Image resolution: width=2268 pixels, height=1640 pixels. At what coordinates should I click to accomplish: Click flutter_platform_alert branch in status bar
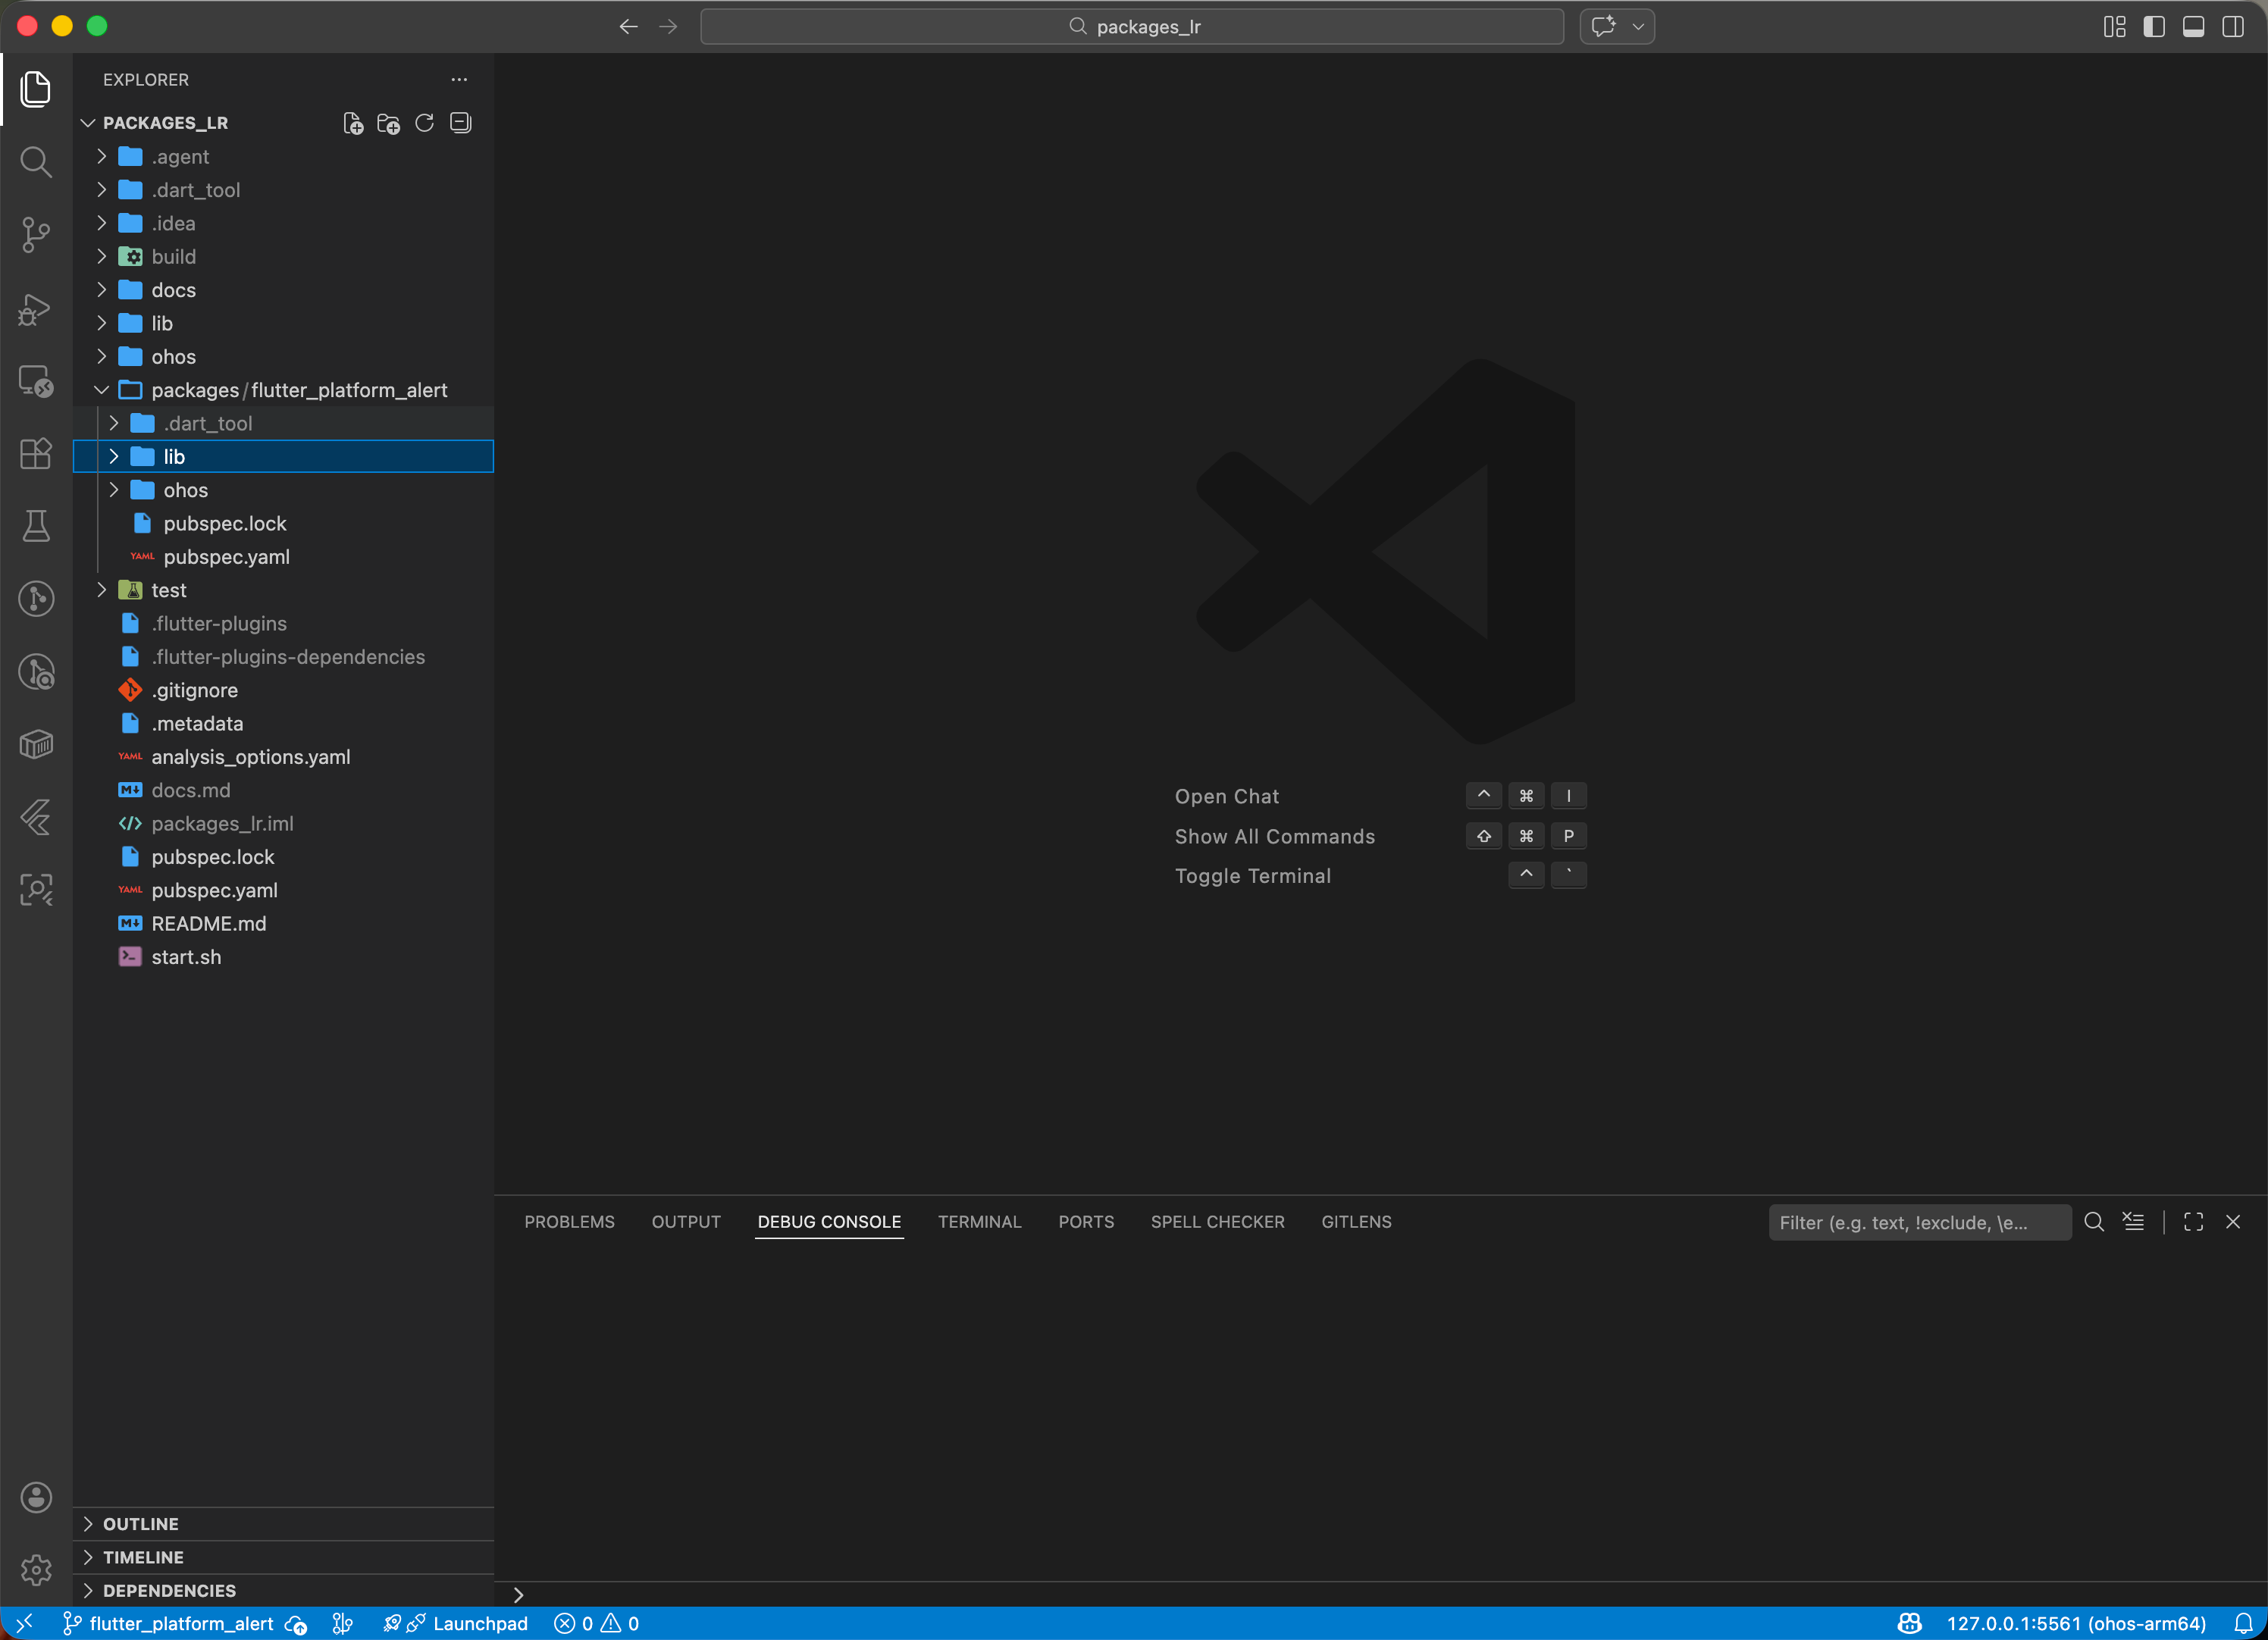[180, 1624]
